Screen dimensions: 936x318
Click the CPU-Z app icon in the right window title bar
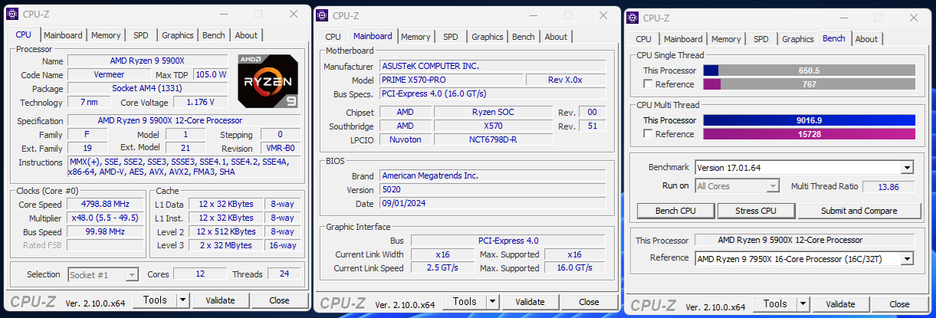click(632, 18)
